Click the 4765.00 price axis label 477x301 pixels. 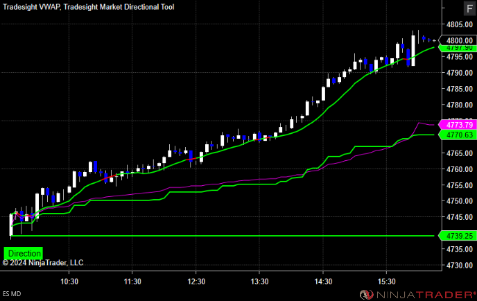tap(460, 153)
